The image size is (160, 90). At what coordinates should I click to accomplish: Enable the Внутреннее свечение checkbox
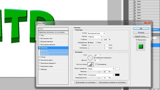point(39,44)
